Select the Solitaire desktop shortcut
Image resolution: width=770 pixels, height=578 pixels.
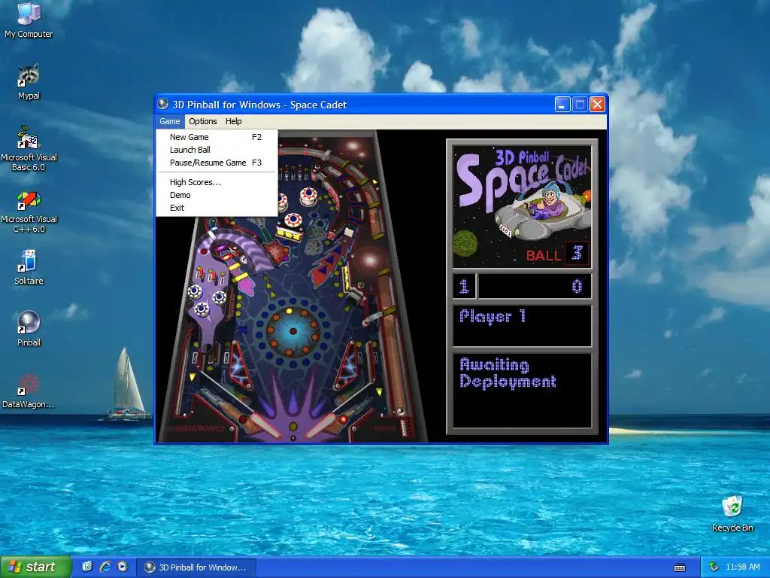click(29, 267)
